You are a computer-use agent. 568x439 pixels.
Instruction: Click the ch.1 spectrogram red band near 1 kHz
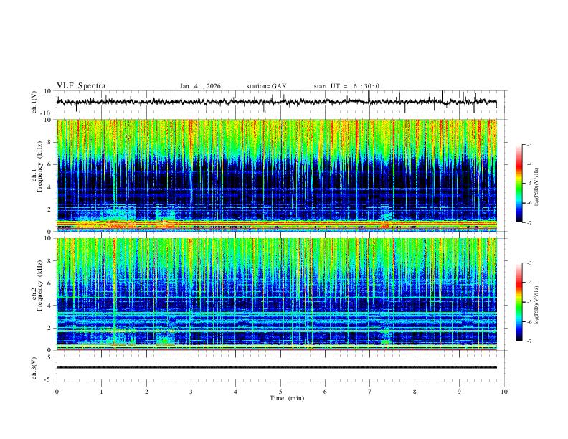click(x=276, y=223)
